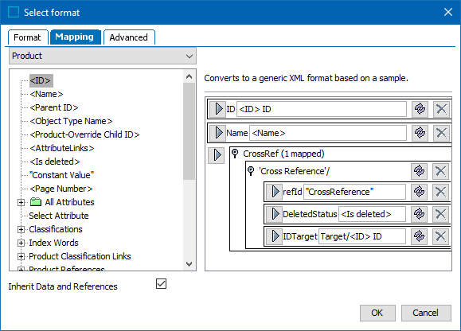The image size is (461, 331).
Task: Open the Product dropdown
Action: [103, 56]
